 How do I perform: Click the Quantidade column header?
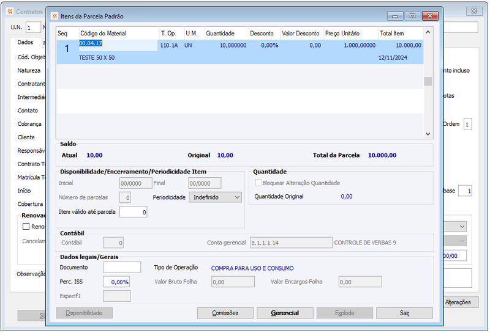[227, 34]
